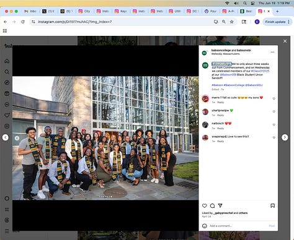This screenshot has height=240, width=294.
Task: Go back in Chrome
Action: tap(6, 22)
